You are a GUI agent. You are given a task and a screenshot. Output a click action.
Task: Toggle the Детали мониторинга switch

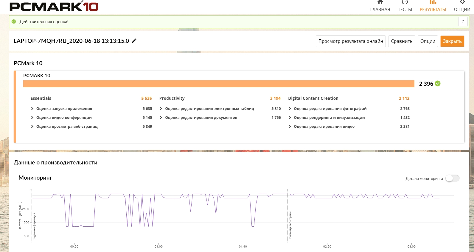pyautogui.click(x=453, y=178)
